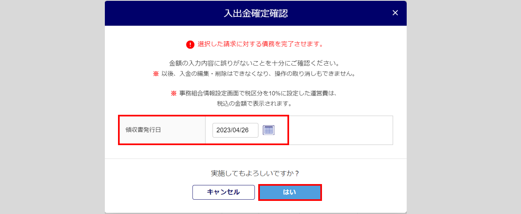Click the text 実施してもよろしいですか？
521x214 pixels.
click(255, 173)
